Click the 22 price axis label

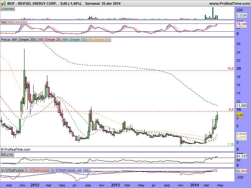[x=238, y=60]
